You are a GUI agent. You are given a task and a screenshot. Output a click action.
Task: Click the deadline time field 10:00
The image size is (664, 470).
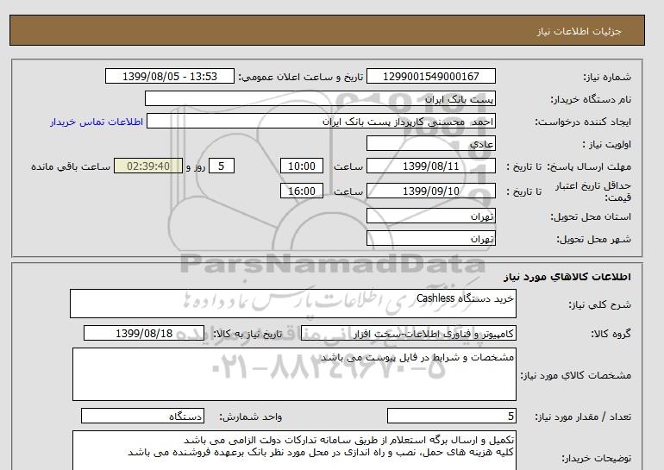tap(302, 166)
